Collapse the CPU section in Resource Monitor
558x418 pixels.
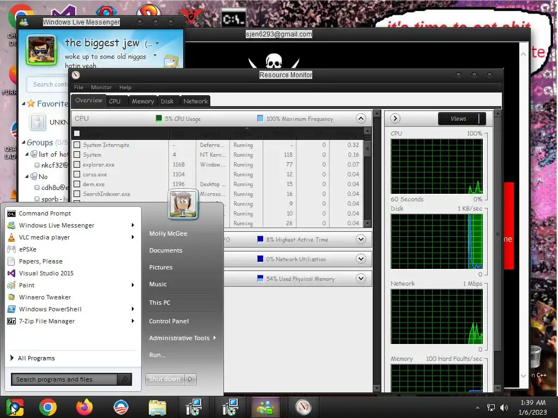[361, 118]
